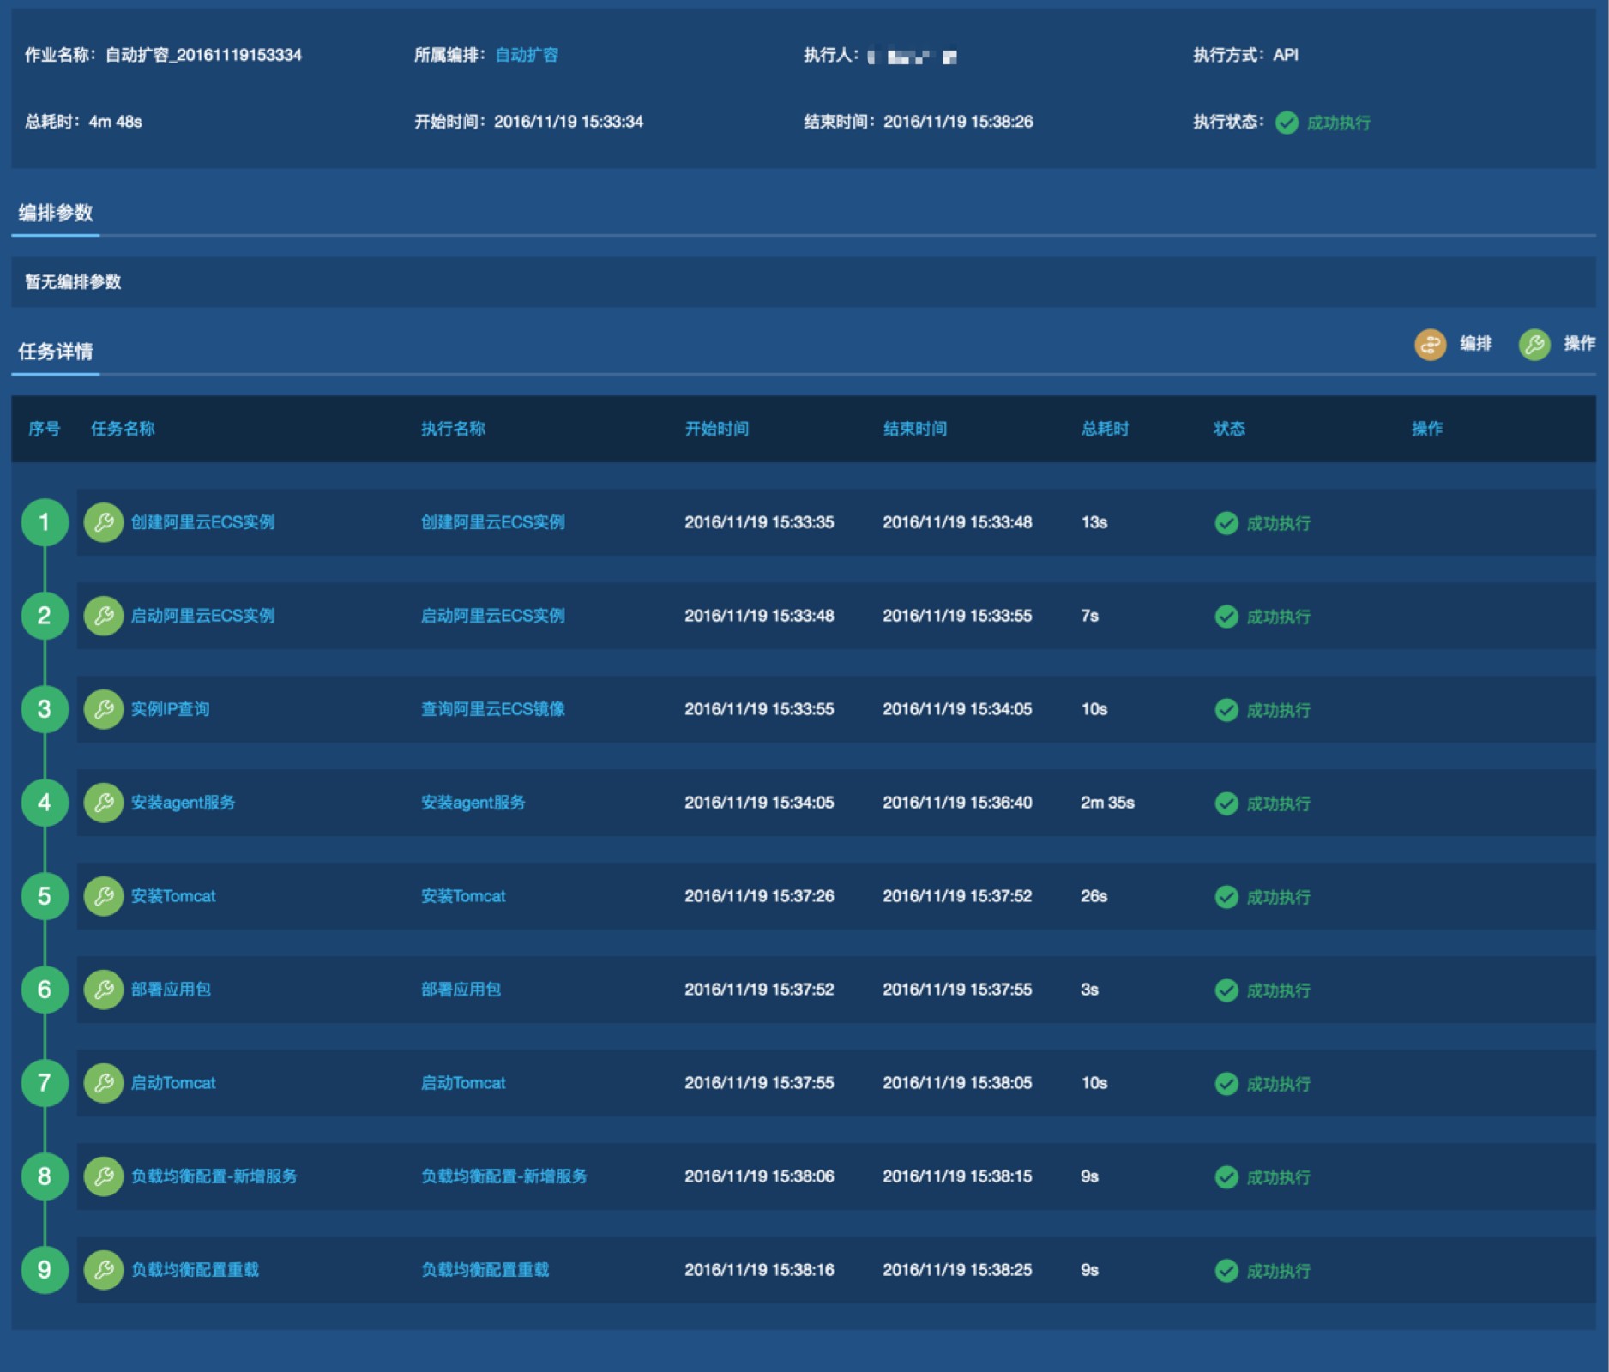Click step number 1 circle
The height and width of the screenshot is (1372, 1609).
[45, 522]
